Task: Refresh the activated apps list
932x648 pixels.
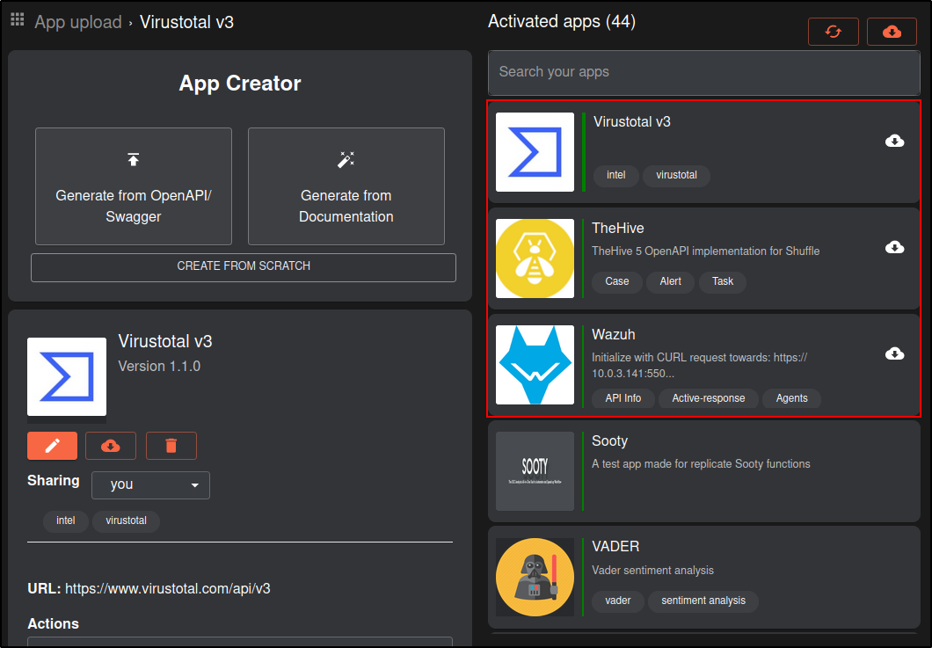Action: (833, 32)
